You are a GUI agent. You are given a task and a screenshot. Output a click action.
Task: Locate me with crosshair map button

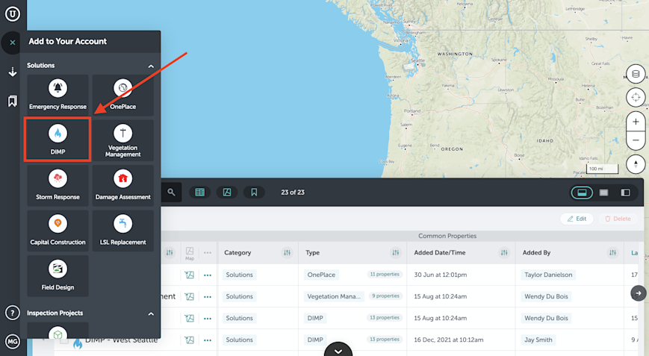(636, 98)
